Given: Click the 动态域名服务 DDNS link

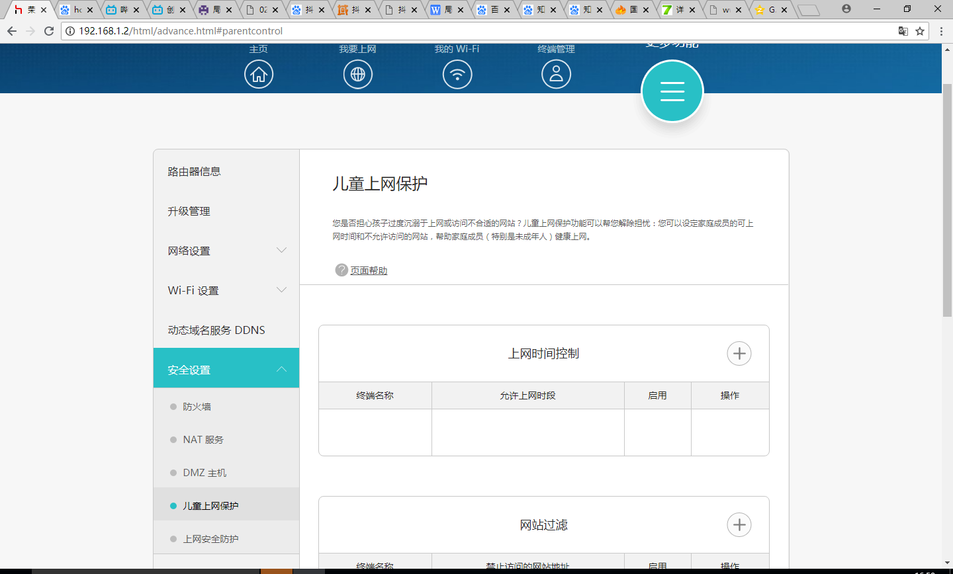Looking at the screenshot, I should click(x=216, y=329).
